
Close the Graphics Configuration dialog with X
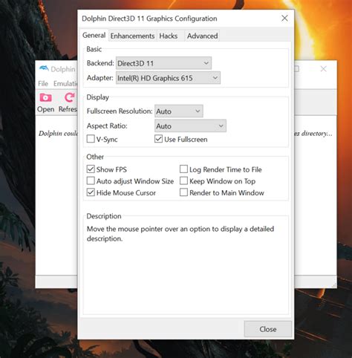pos(284,18)
